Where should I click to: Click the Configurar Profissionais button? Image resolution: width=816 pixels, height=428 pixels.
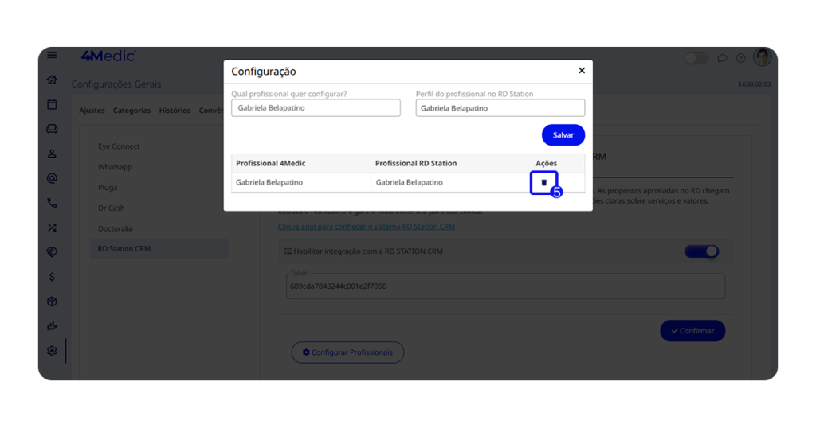pyautogui.click(x=347, y=352)
